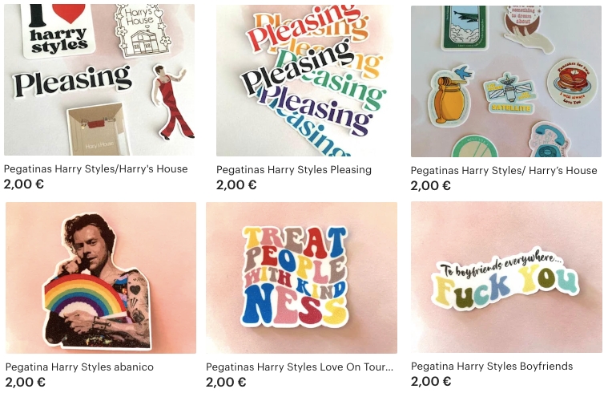Click the title Pegatina Harry Styles Boyfriends
Viewport: 608px width, 393px height.
pyautogui.click(x=492, y=367)
